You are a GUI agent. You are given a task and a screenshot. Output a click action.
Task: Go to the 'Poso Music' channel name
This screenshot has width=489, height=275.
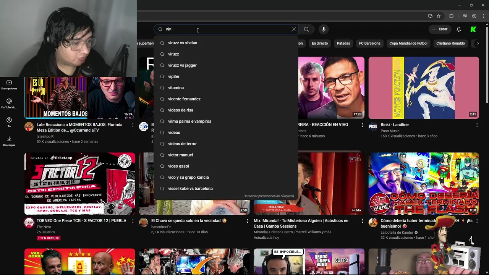click(x=390, y=131)
